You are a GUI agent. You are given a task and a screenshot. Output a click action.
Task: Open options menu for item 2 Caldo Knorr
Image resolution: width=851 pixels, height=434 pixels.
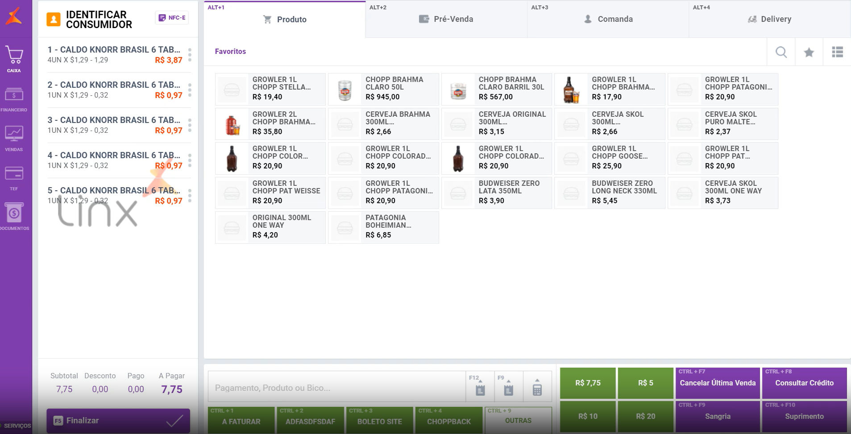(x=190, y=90)
